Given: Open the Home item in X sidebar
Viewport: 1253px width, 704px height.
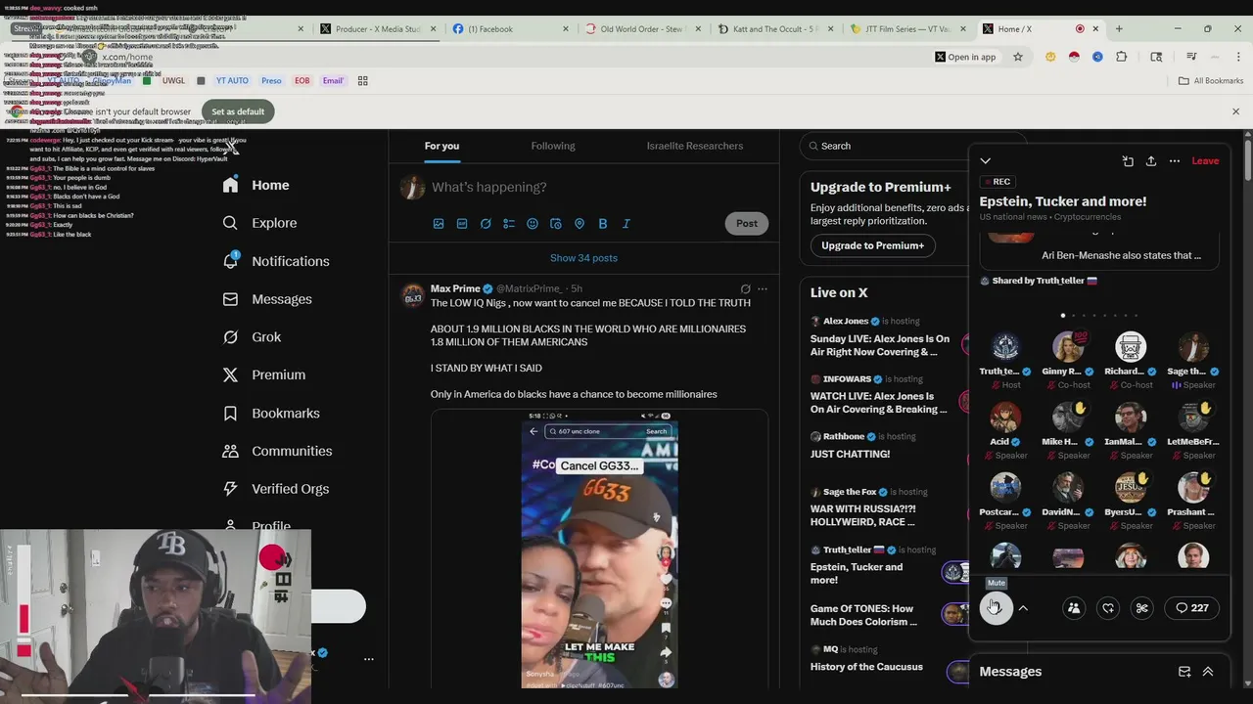Looking at the screenshot, I should 256,185.
